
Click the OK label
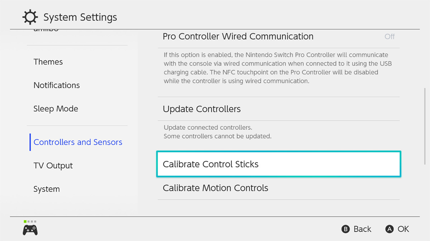pos(404,229)
